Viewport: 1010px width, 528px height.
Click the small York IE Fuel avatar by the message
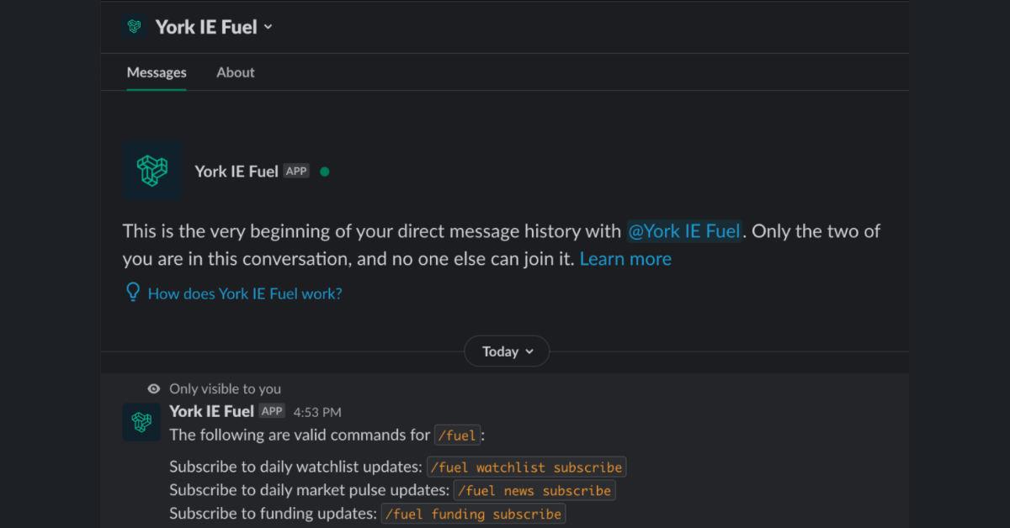141,422
